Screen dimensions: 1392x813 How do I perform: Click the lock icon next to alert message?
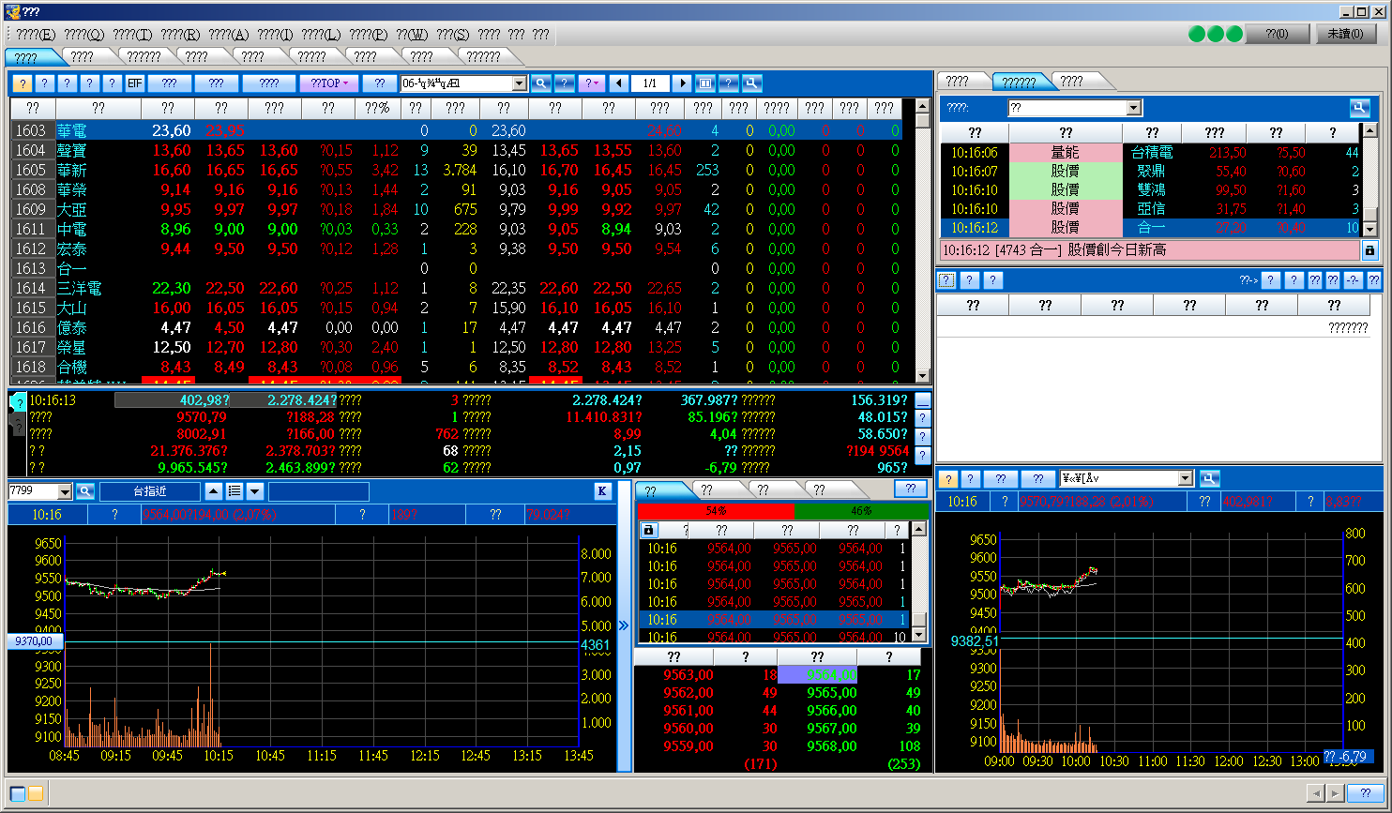(1369, 250)
